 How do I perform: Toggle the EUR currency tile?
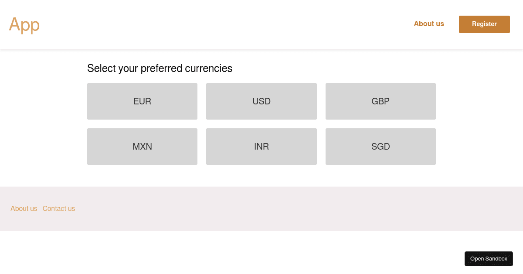click(142, 101)
